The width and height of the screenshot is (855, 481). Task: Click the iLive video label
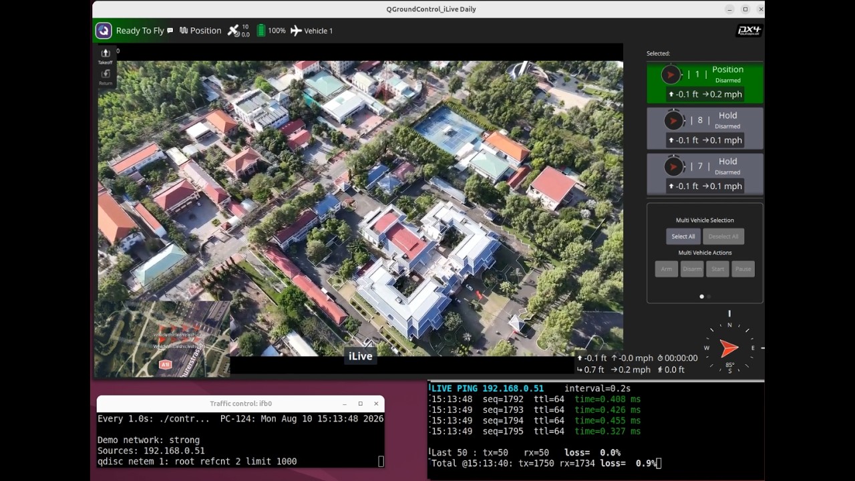(360, 356)
